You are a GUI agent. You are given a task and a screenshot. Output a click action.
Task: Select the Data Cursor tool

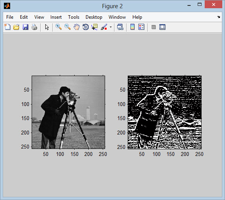coord(95,27)
